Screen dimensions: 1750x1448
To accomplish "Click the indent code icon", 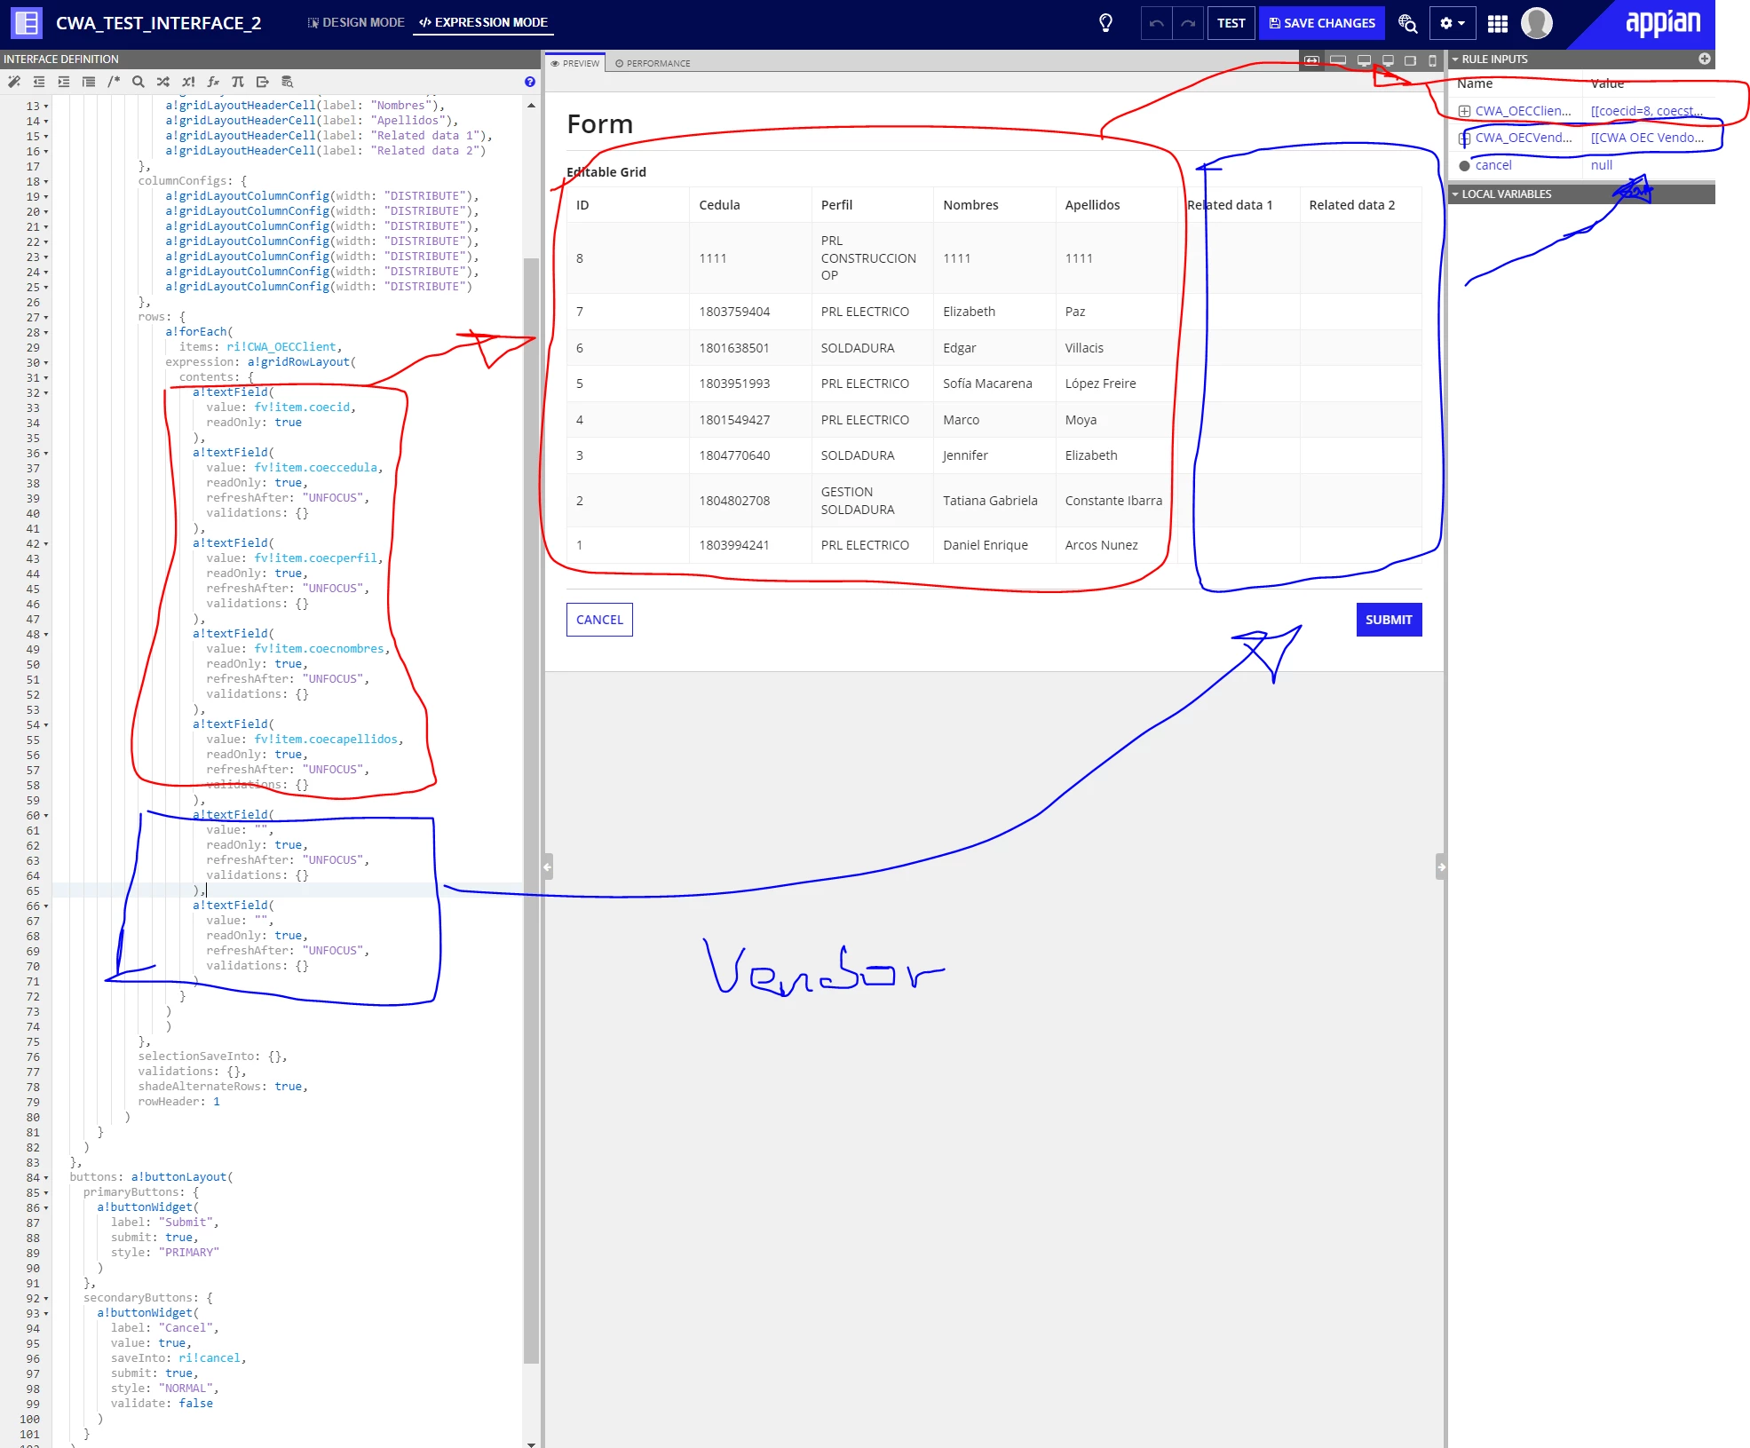I will pyautogui.click(x=64, y=82).
